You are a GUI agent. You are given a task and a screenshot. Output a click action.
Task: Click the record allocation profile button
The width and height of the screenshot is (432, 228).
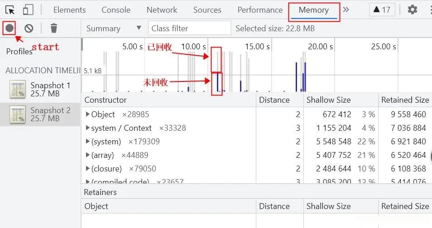tap(10, 28)
